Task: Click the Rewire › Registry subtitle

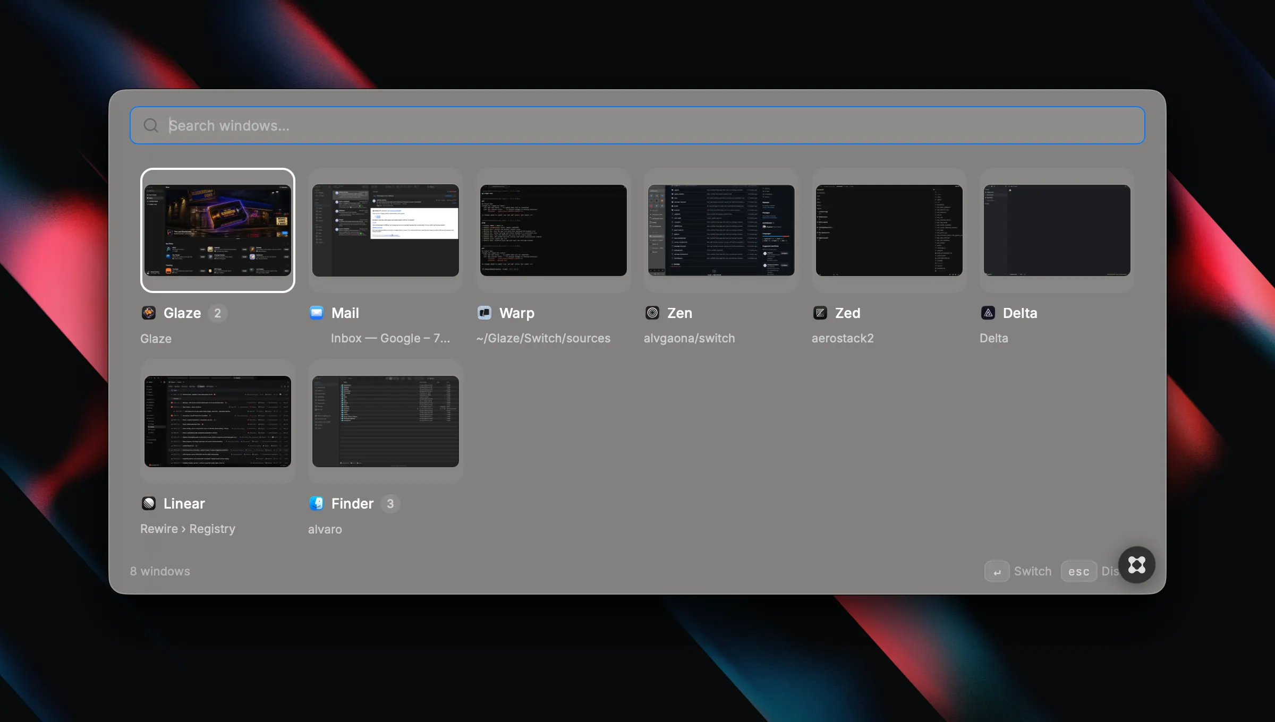Action: pyautogui.click(x=188, y=529)
